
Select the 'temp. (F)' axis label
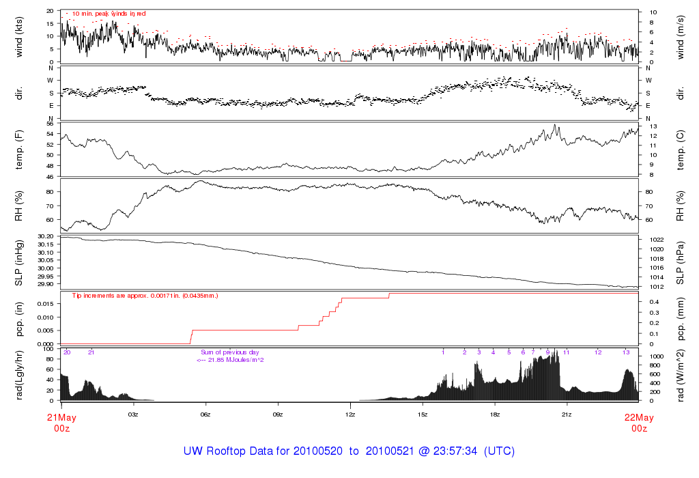(x=18, y=150)
